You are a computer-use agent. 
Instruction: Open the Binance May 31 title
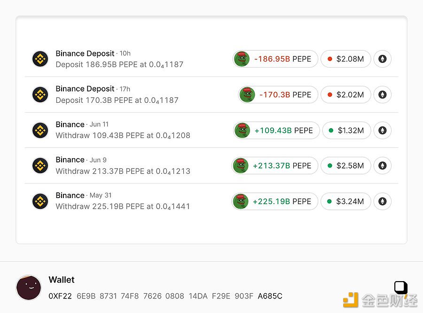pyautogui.click(x=84, y=195)
